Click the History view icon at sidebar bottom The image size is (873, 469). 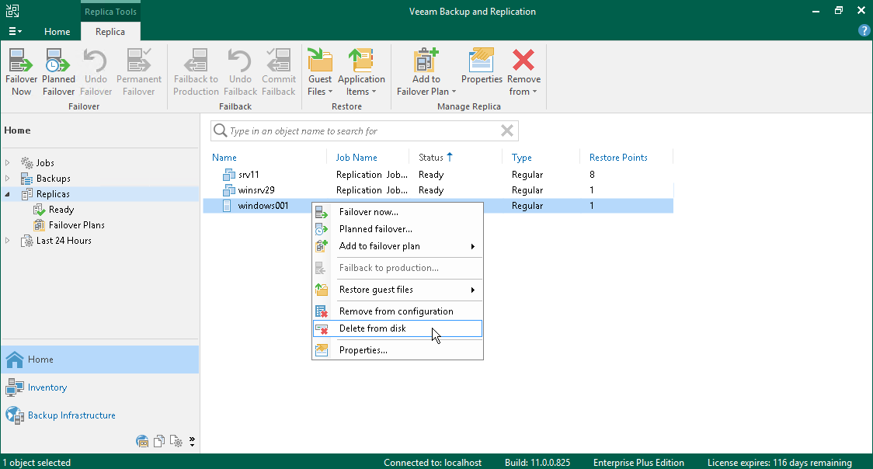[176, 441]
